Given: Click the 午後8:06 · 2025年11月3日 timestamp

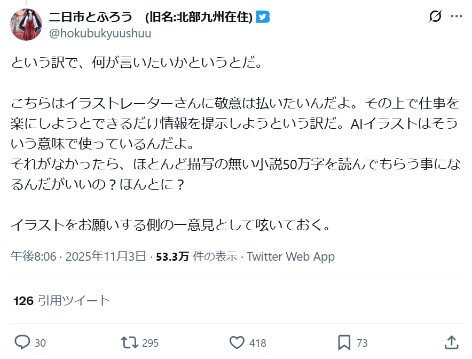Looking at the screenshot, I should pyautogui.click(x=78, y=256).
